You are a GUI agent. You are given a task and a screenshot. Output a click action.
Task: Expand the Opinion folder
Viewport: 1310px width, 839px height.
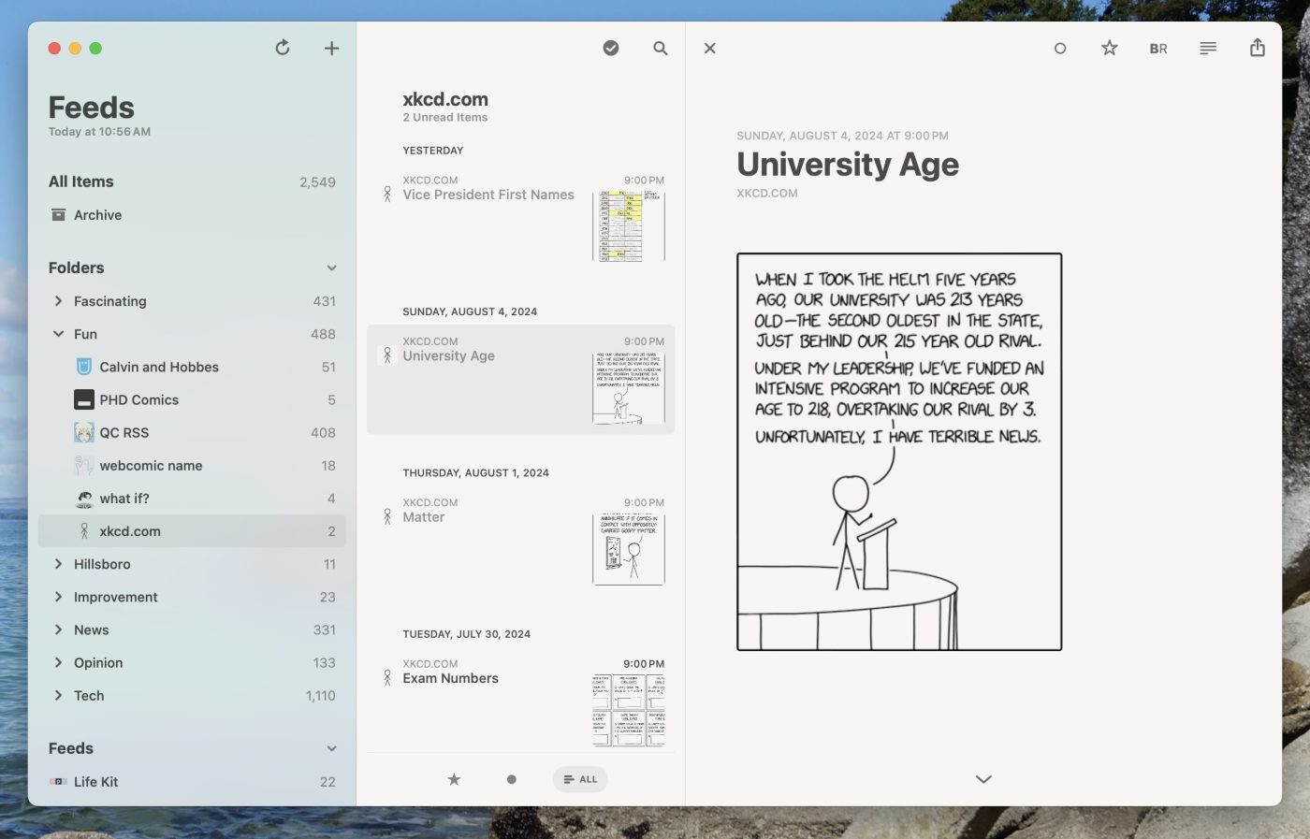coord(58,662)
